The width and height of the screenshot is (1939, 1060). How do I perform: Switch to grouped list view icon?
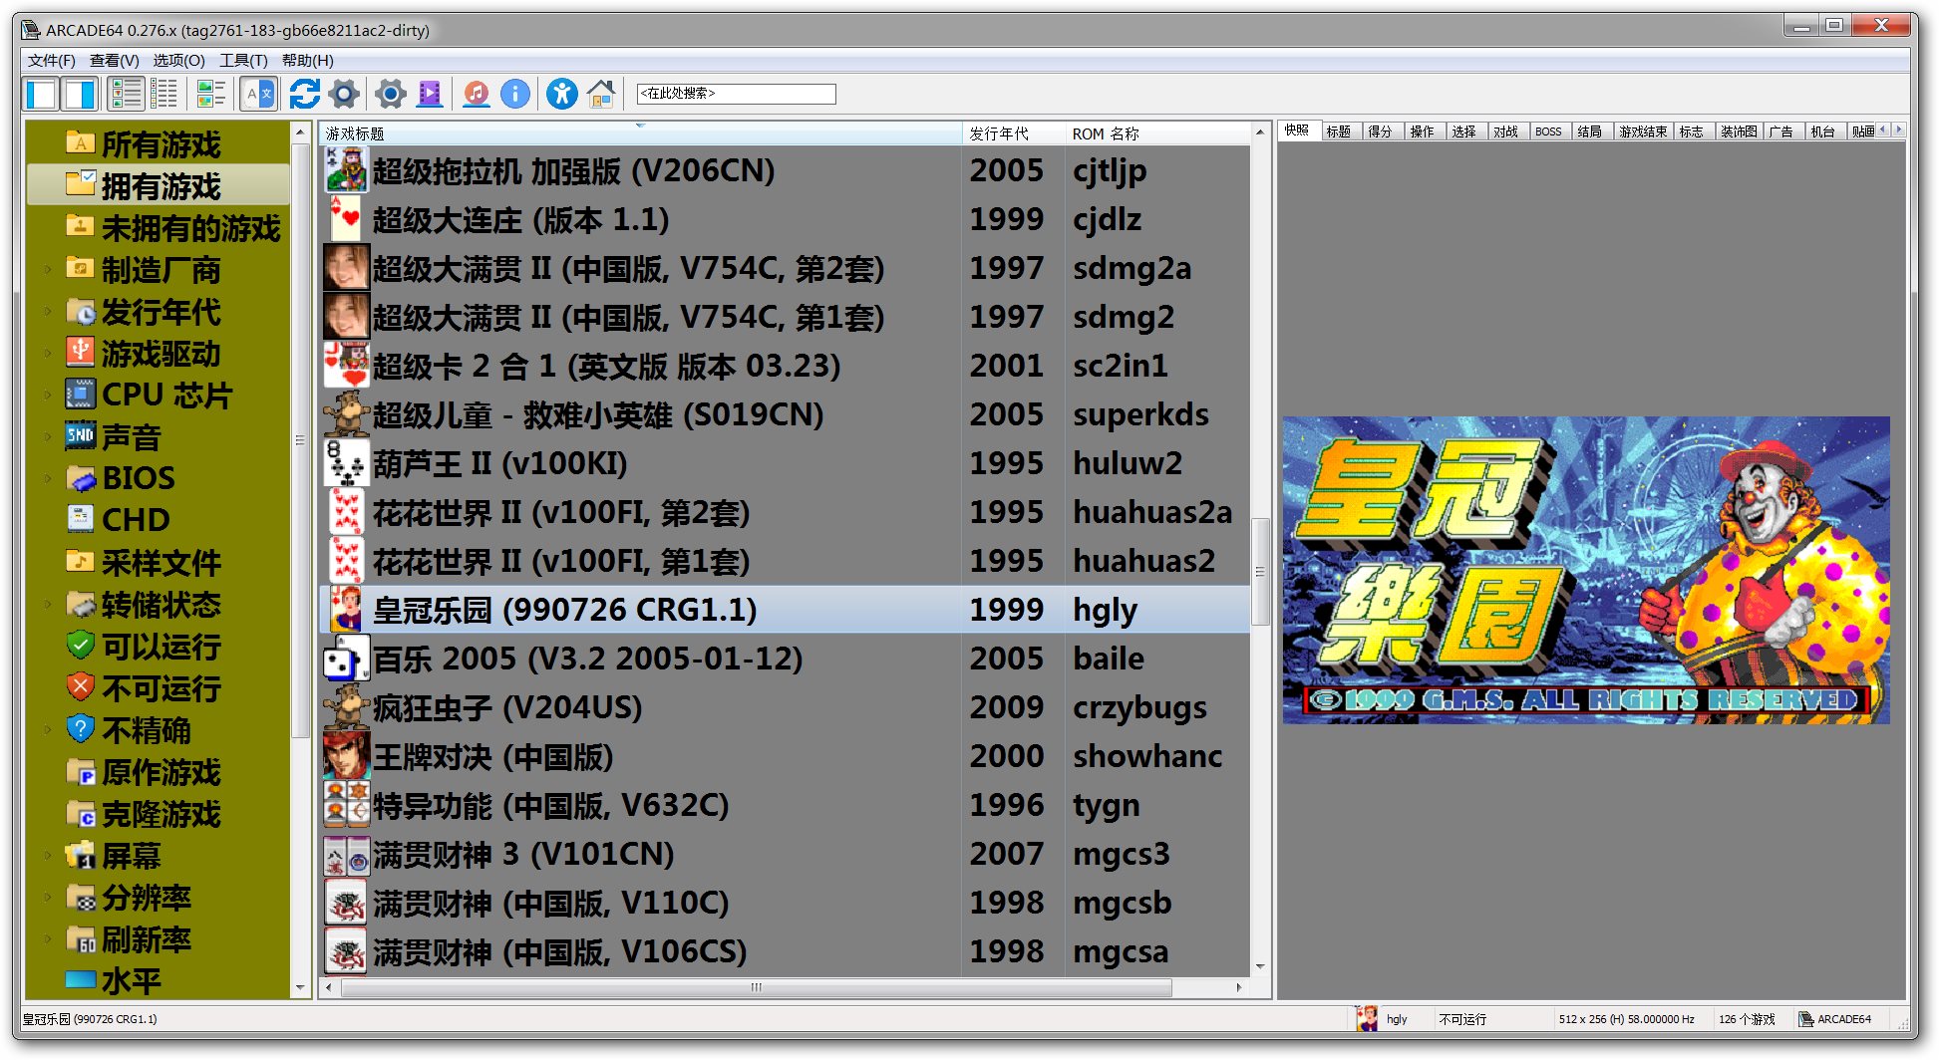point(164,95)
